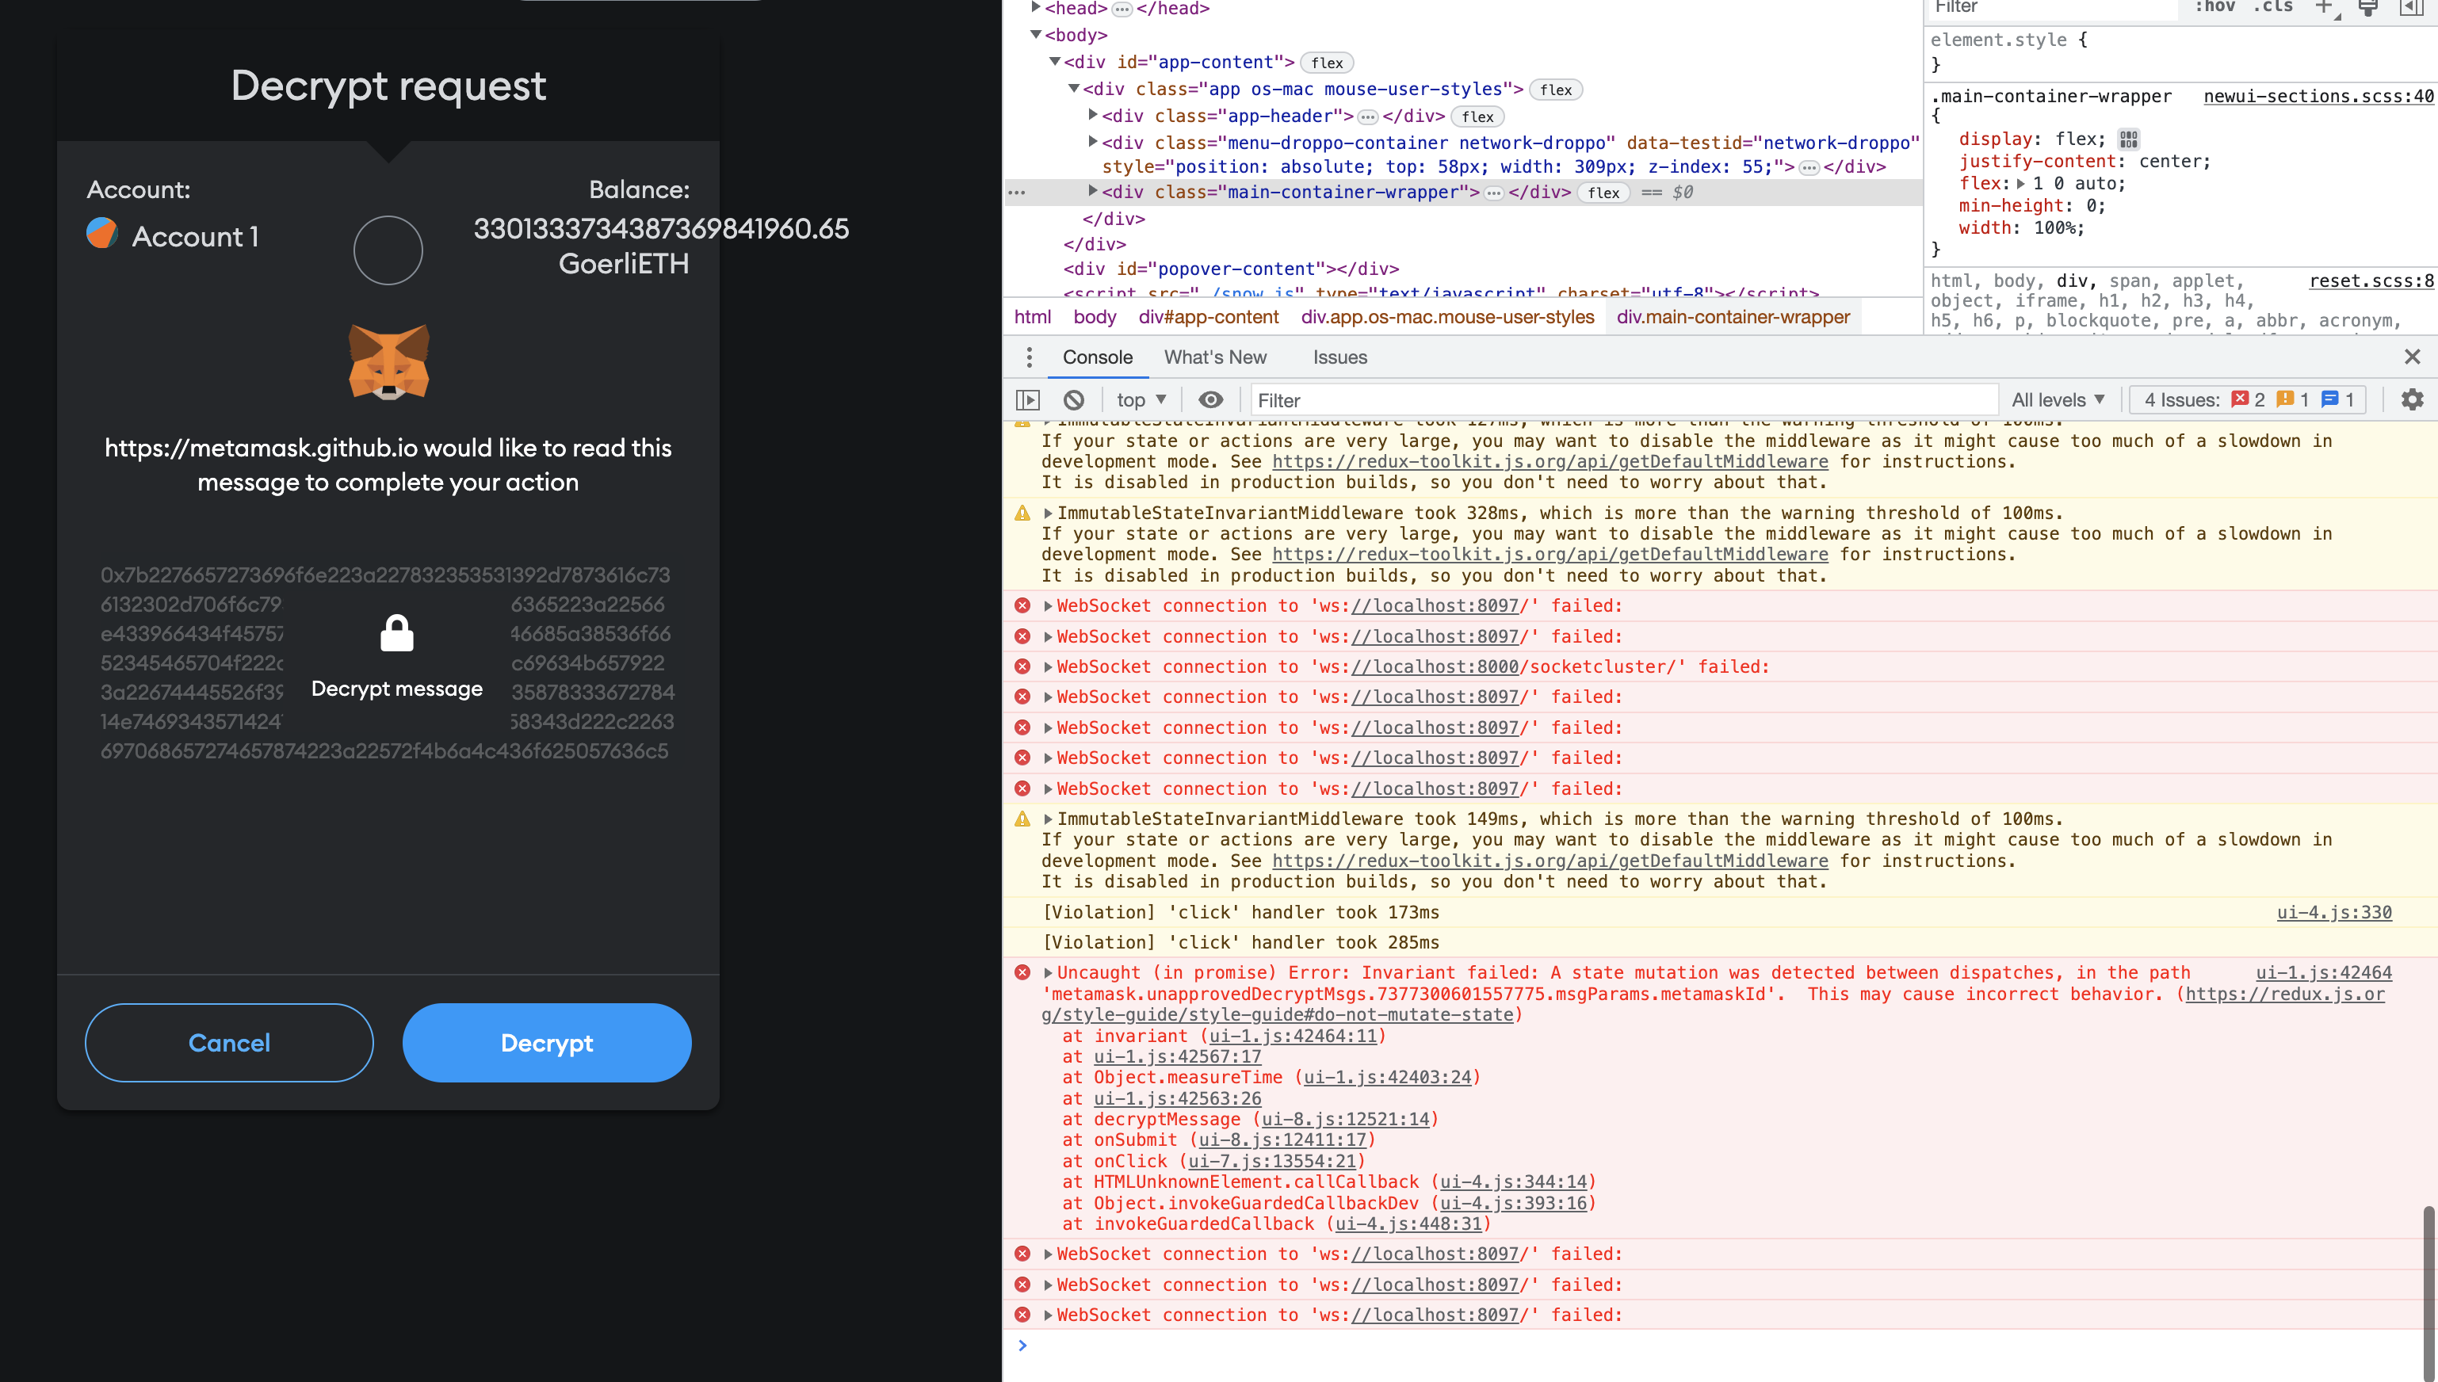
Task: Click the Decrypt button
Action: 546,1042
